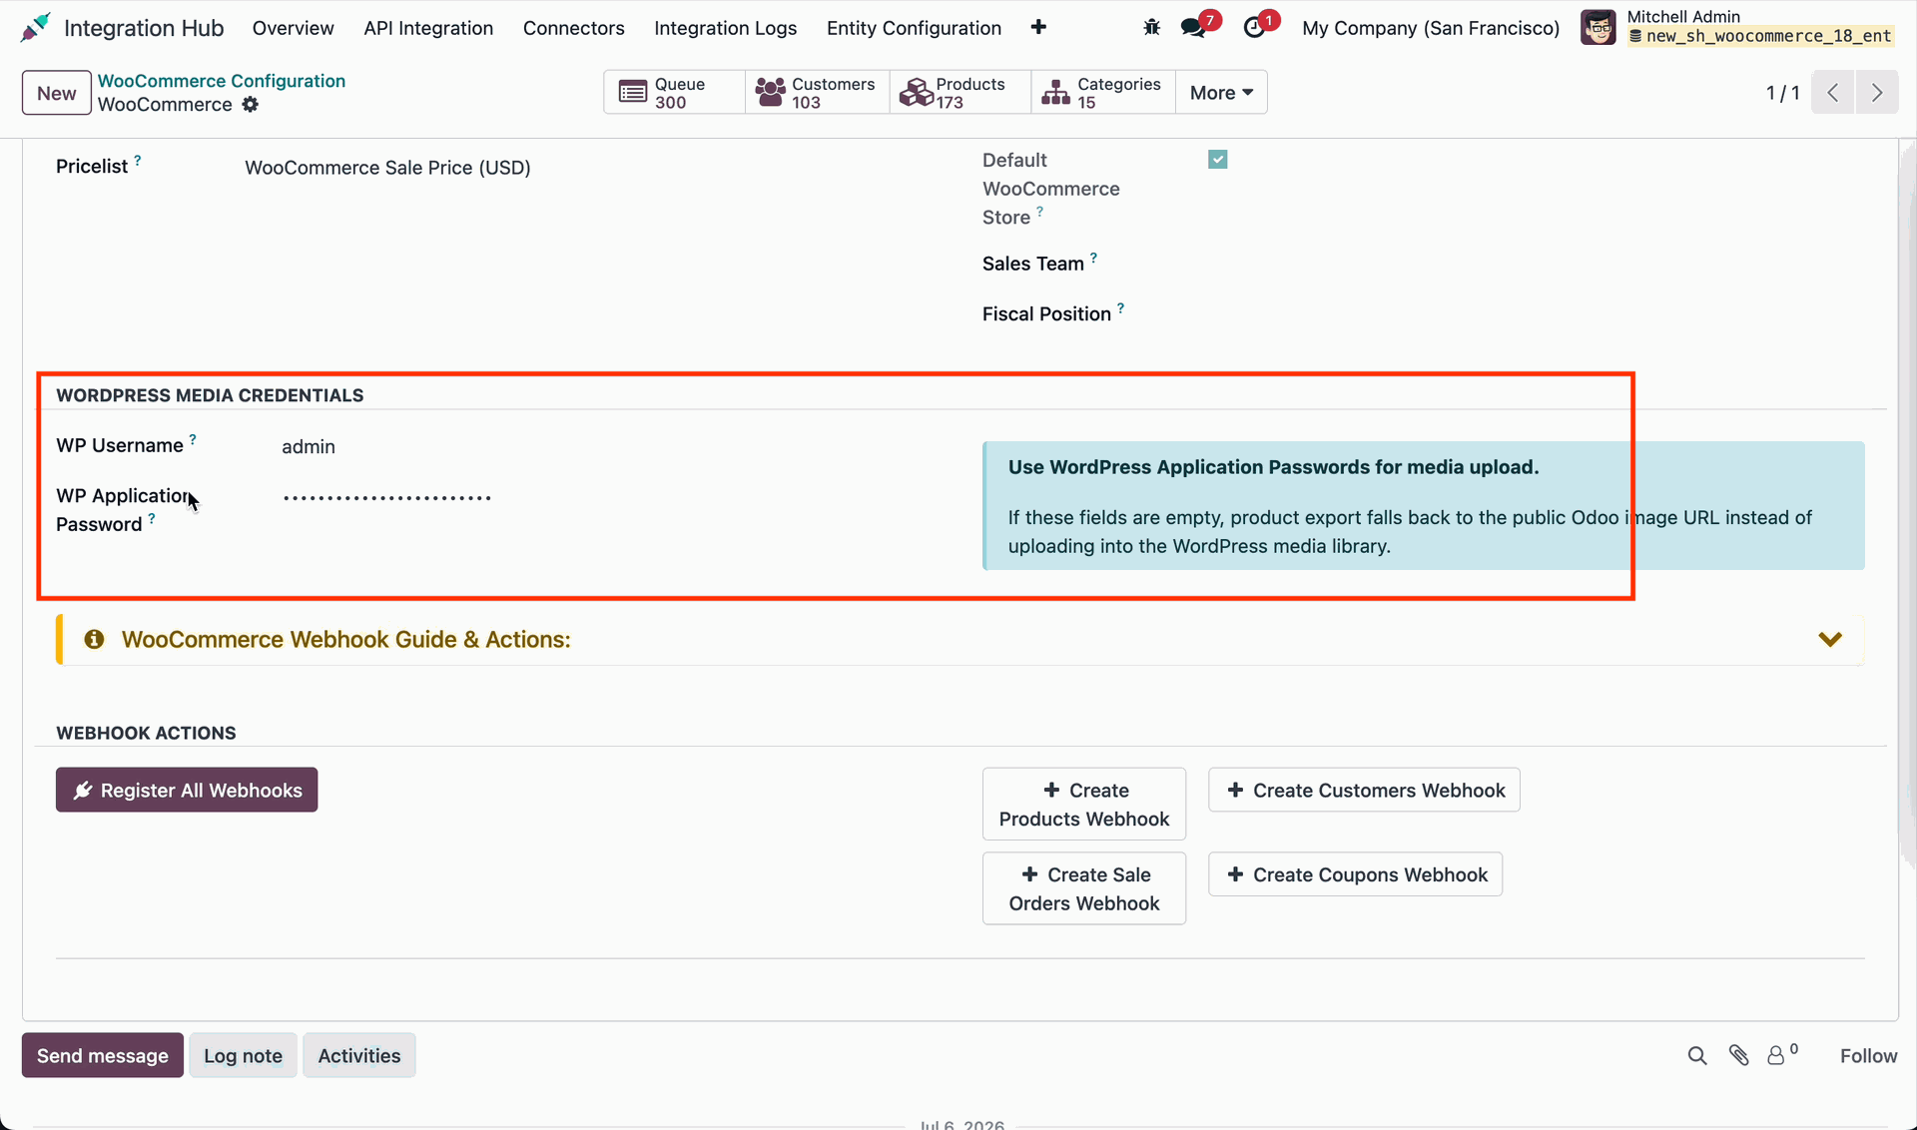Click the Follow button
Viewport: 1917px width, 1130px height.
(1868, 1056)
